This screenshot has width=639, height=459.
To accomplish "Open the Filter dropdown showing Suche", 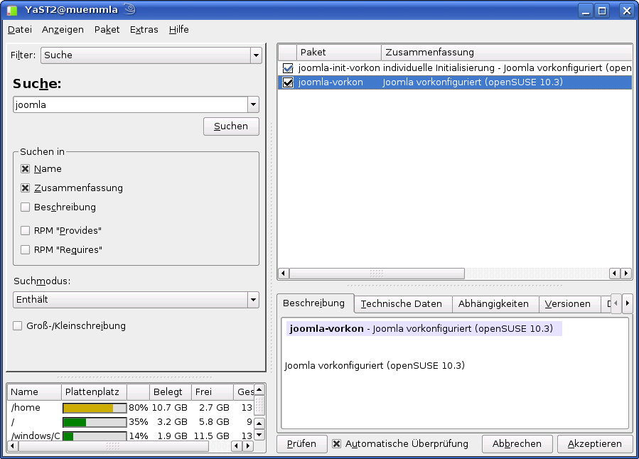I will click(151, 55).
